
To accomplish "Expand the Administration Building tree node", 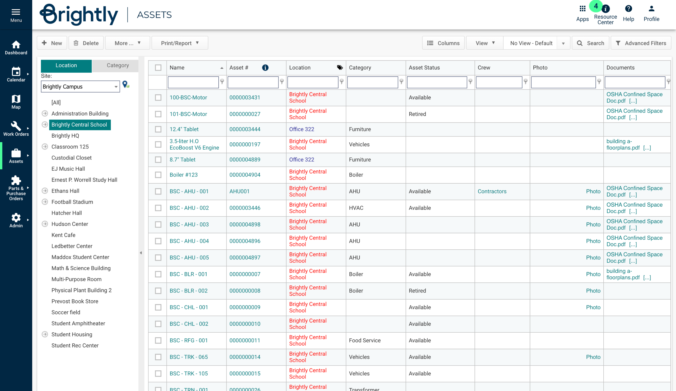I will tap(45, 114).
